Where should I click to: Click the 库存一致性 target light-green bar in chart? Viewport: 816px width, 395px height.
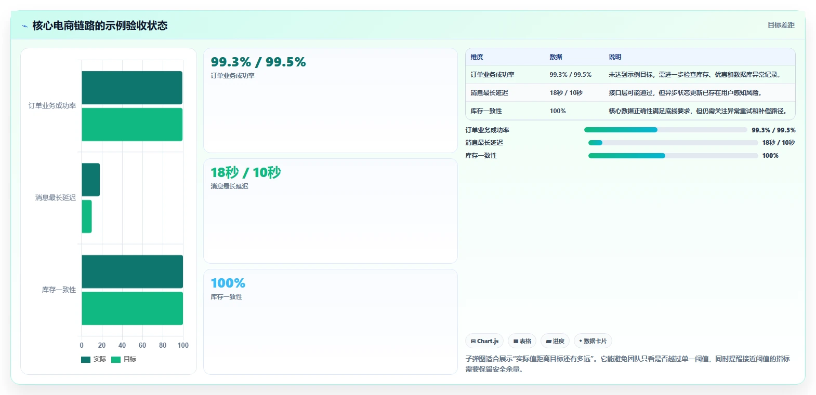[x=133, y=308]
